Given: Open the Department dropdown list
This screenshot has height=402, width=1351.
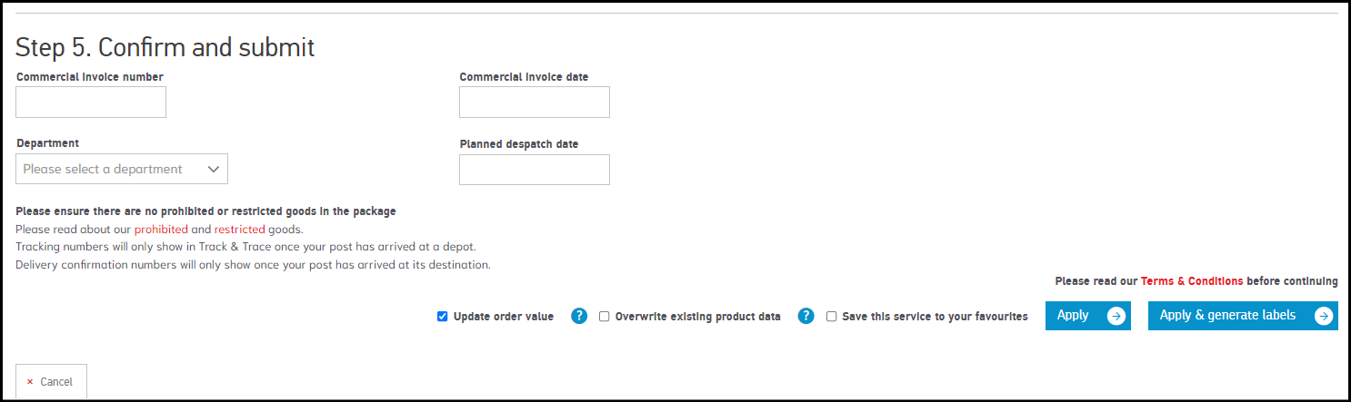Looking at the screenshot, I should (x=122, y=169).
